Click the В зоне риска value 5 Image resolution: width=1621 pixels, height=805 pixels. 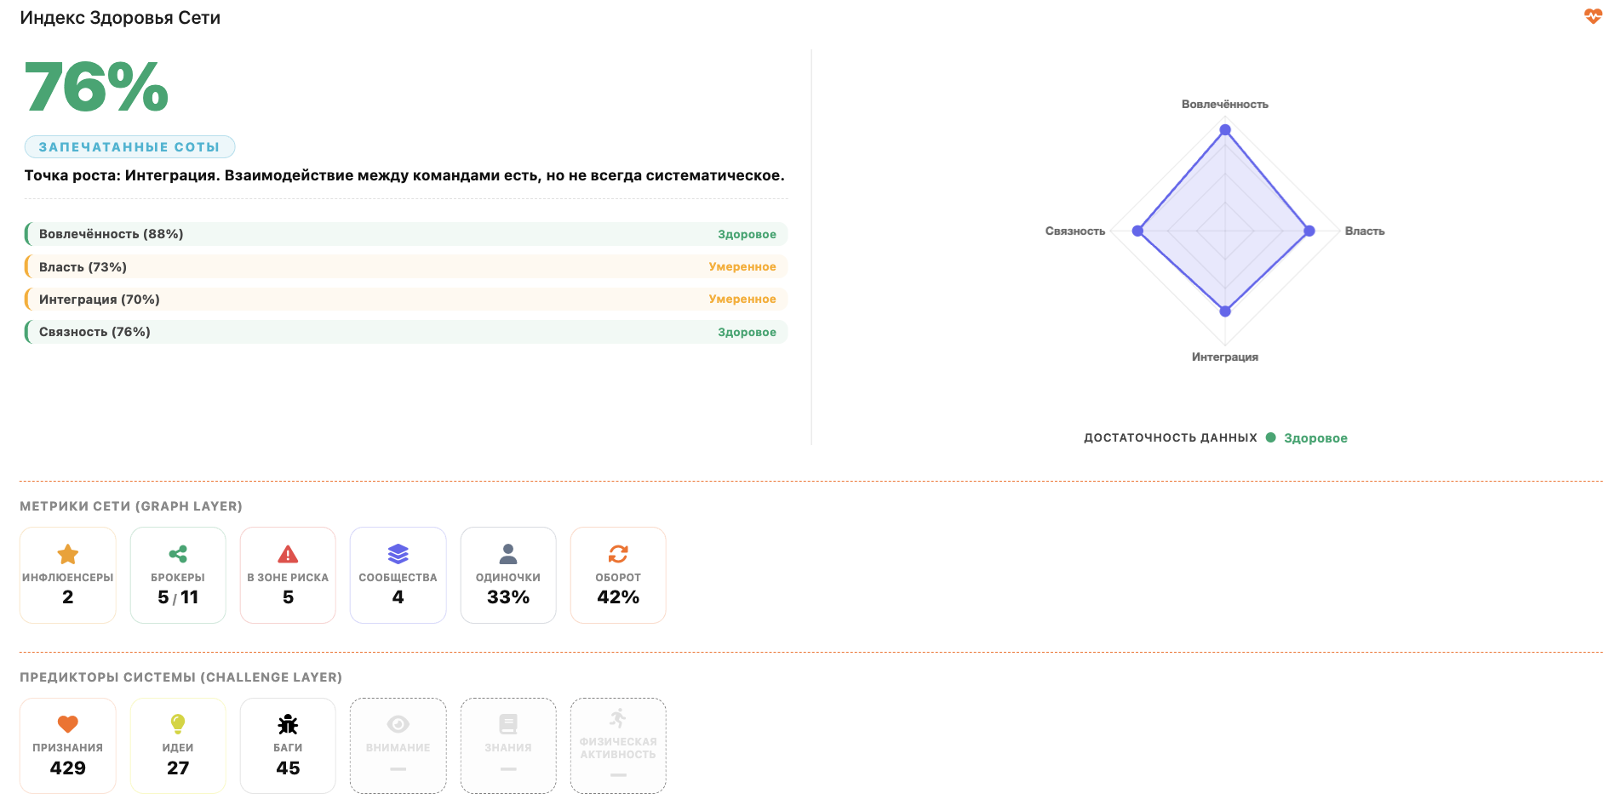tap(288, 597)
